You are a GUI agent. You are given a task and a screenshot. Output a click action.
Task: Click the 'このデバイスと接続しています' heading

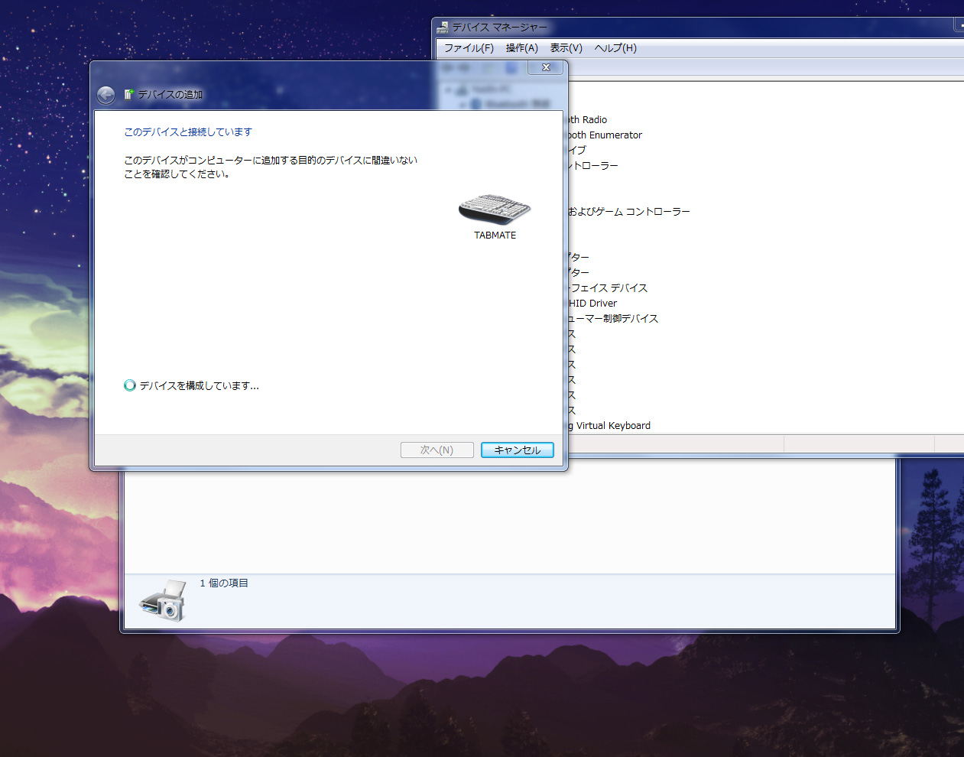[x=188, y=132]
